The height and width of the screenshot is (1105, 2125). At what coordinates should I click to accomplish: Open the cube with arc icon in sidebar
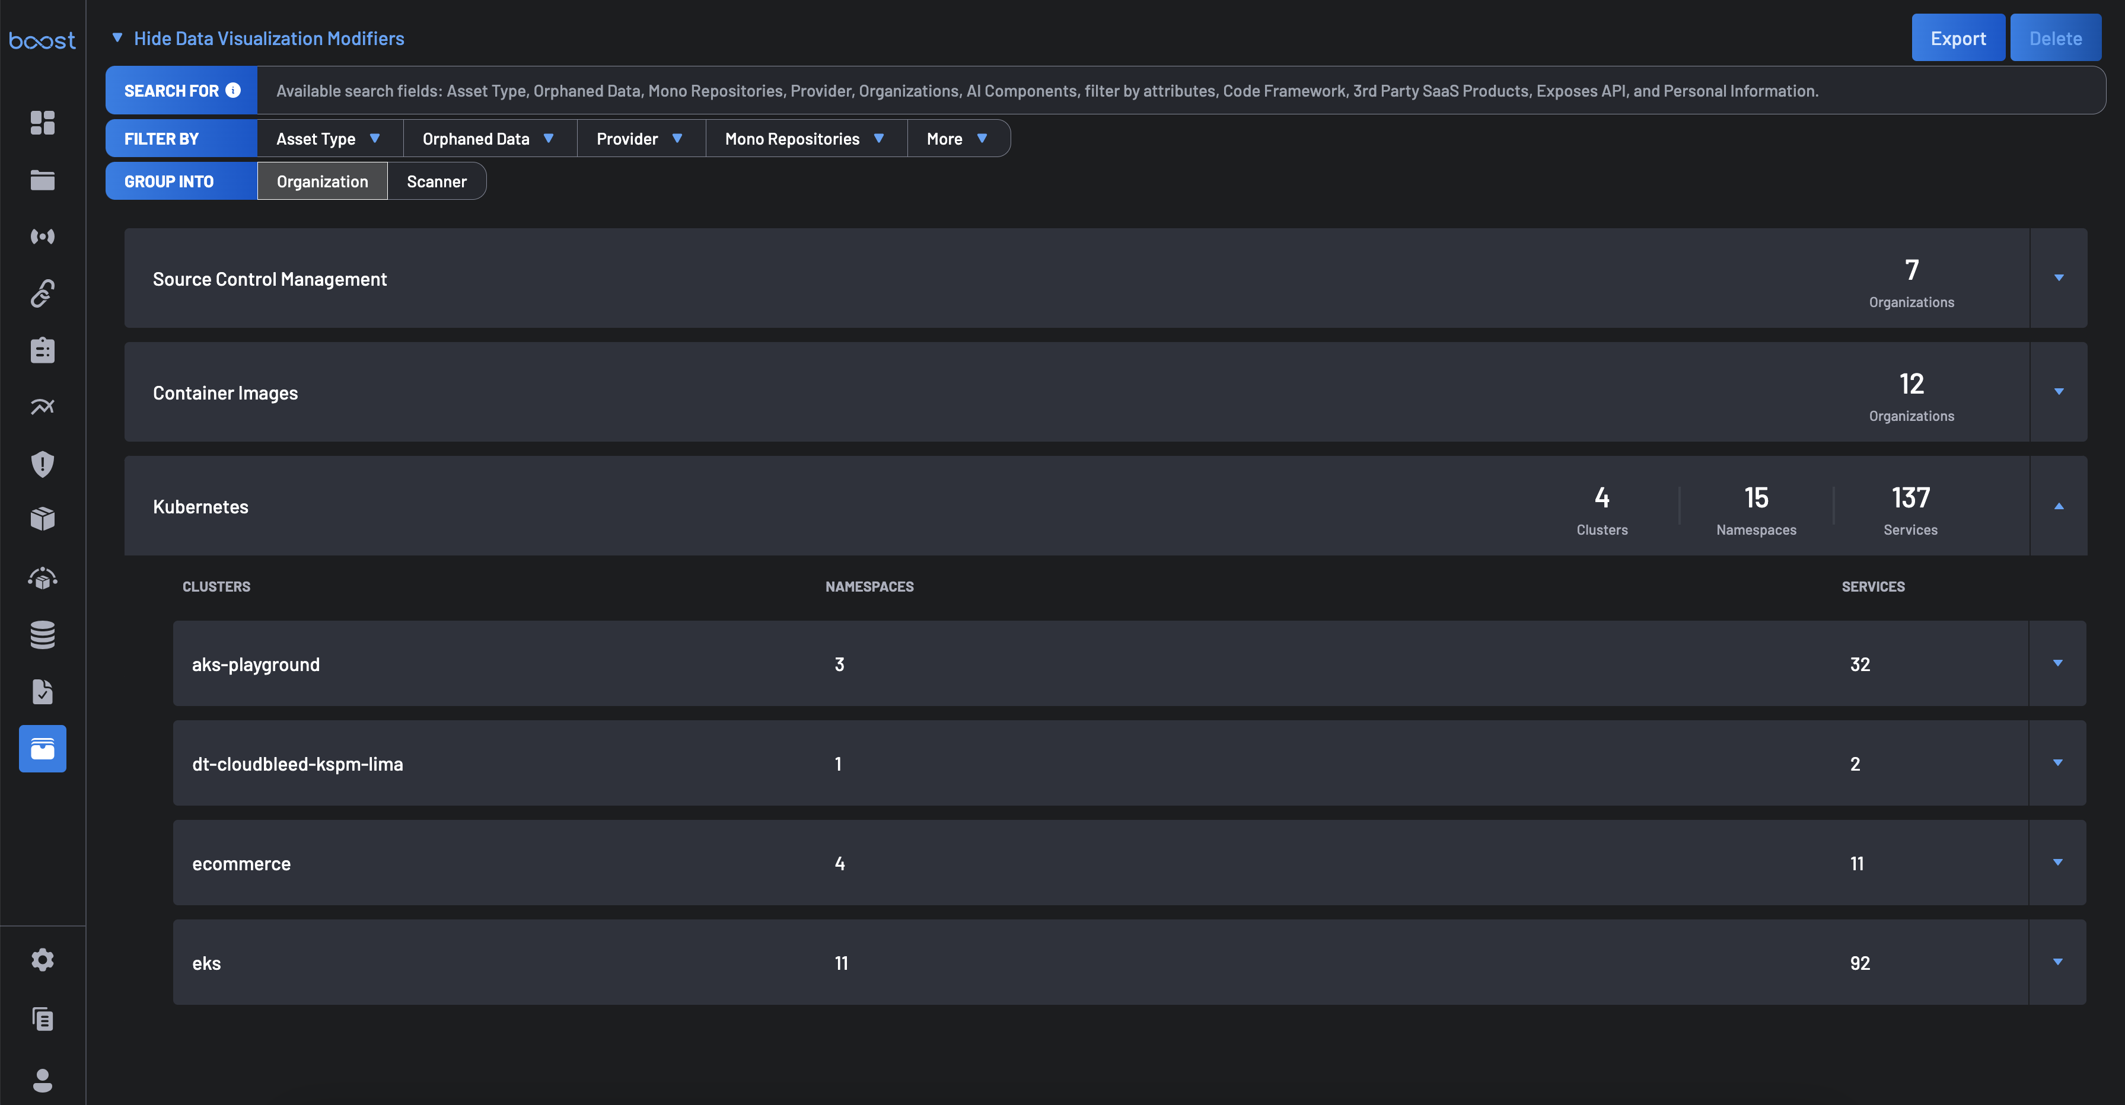click(42, 578)
